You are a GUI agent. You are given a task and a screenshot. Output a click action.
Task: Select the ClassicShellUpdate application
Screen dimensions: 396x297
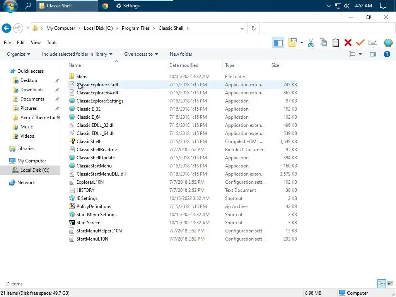(x=96, y=158)
